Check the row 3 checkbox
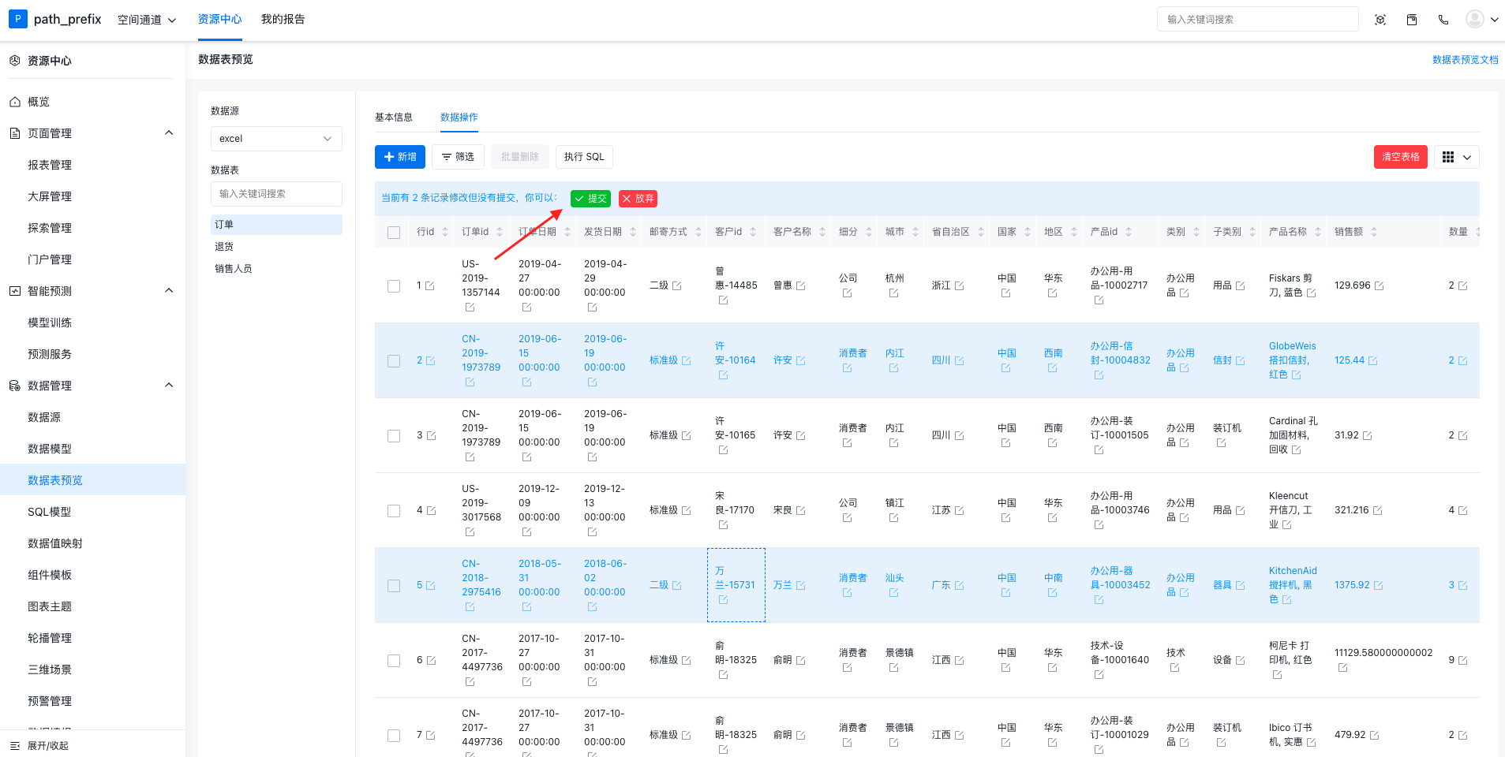Screen dimensions: 1505x757 pyautogui.click(x=394, y=435)
